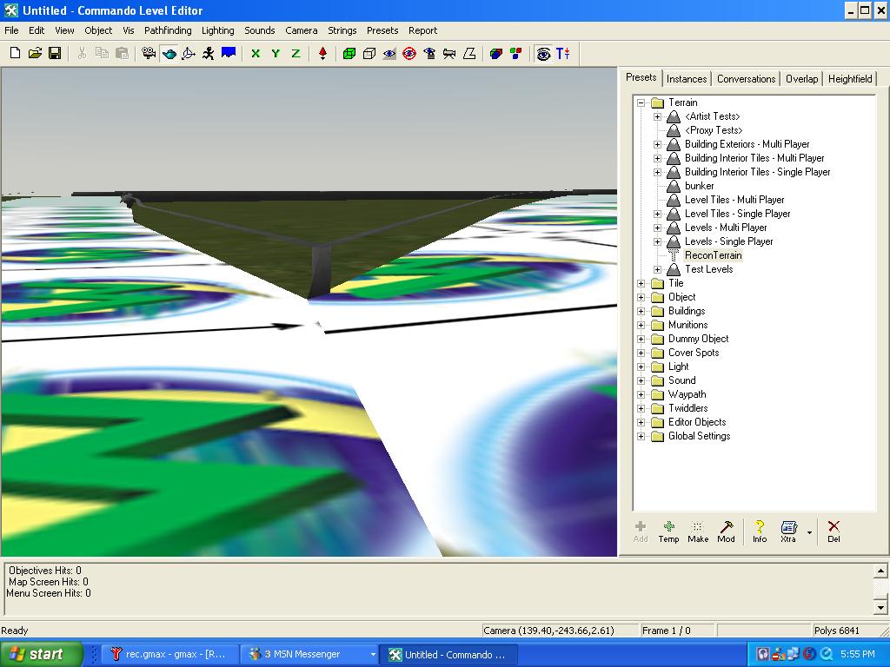
Task: Open the Pathfinding menu
Action: [x=168, y=30]
